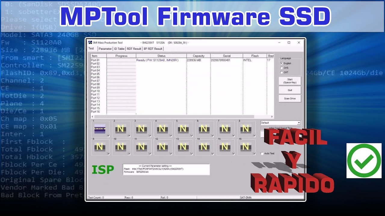
Task: Switch to the Test tab
Action: tap(91, 48)
